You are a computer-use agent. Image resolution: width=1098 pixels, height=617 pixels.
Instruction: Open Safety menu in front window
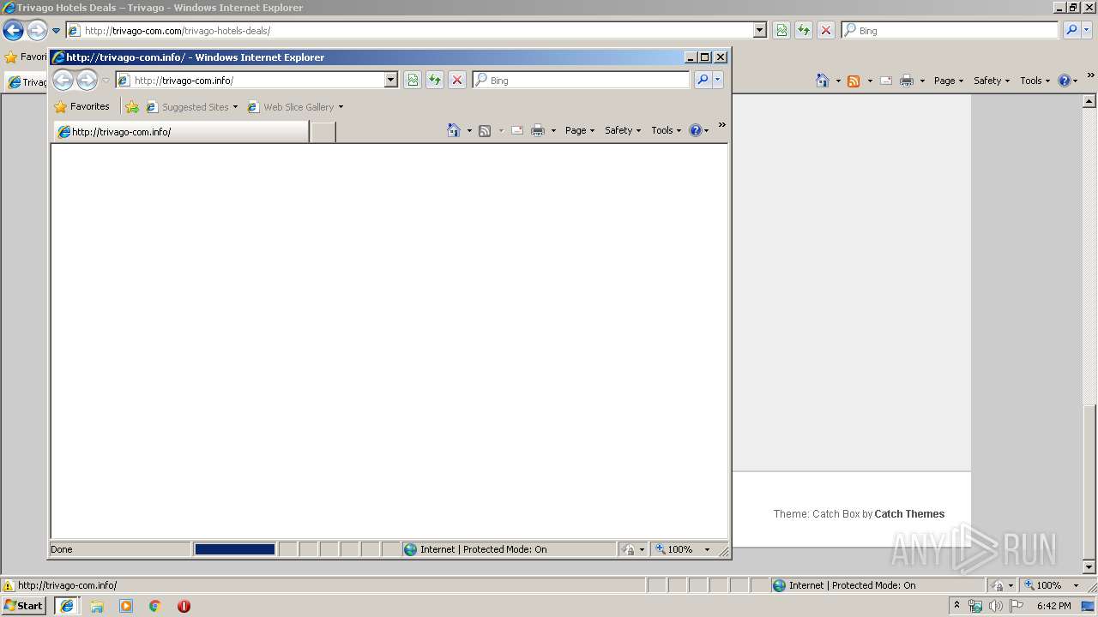(x=623, y=130)
